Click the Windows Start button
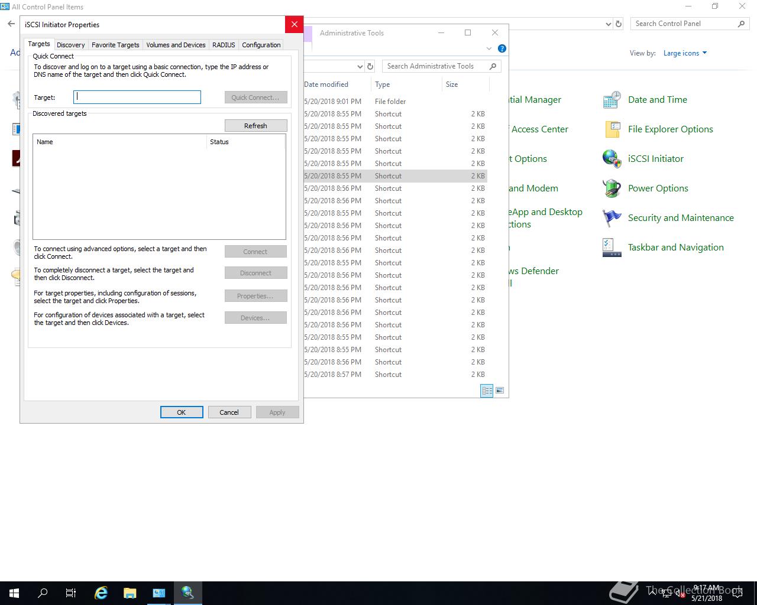Viewport: 757px width, 605px height. click(x=14, y=593)
